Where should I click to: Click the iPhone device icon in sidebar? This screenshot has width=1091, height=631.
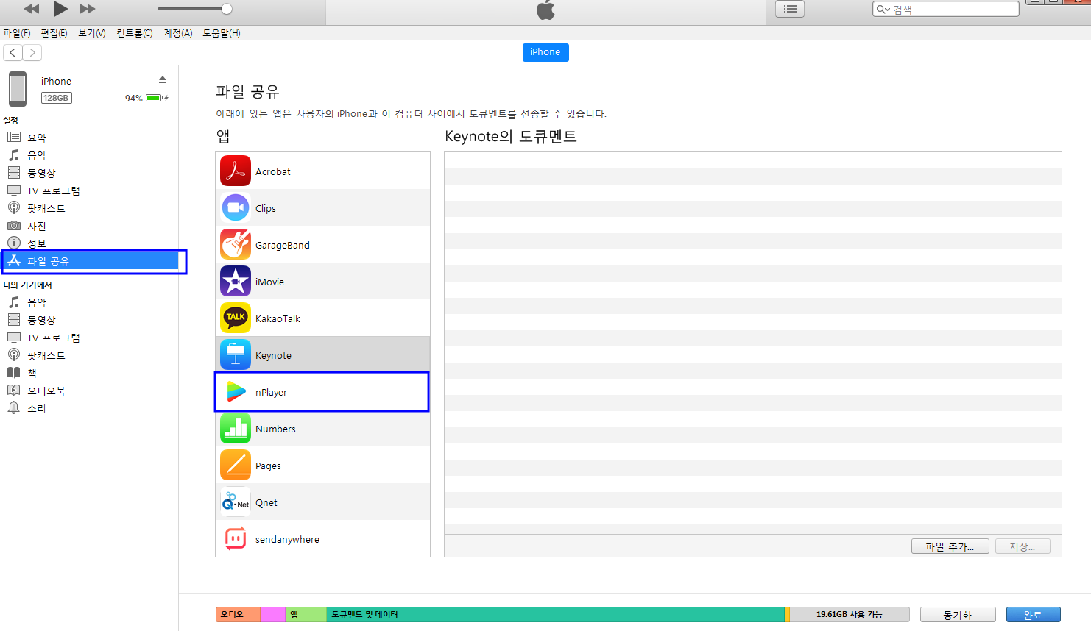(18, 89)
